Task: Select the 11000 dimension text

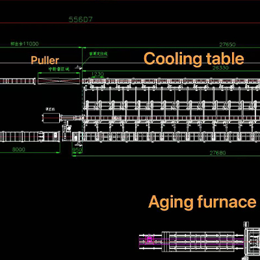Action: [x=25, y=44]
